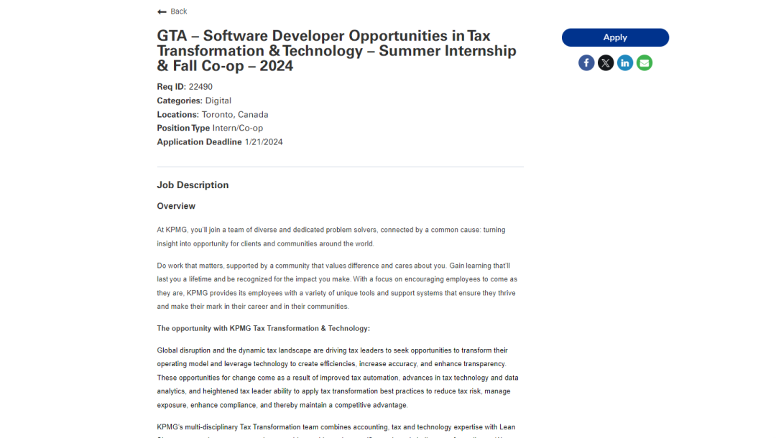Click the location Toronto, Canada
The width and height of the screenshot is (776, 438).
click(235, 115)
